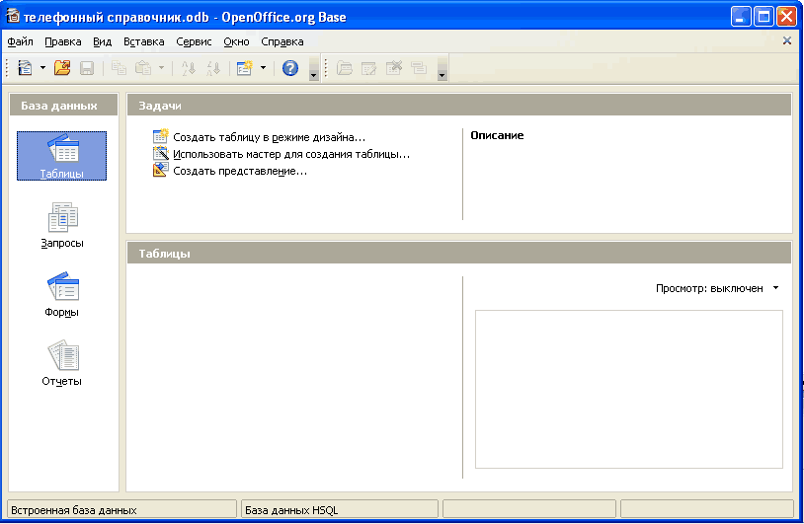Open the Файл menu

(20, 41)
